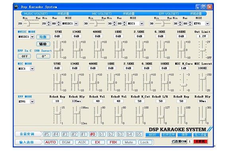The image size is (227, 151).
Task: Choose AUTO input selection
Action: [51, 142]
